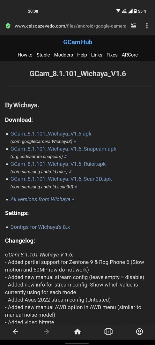
Task: Open the How to menu item
Action: pyautogui.click(x=25, y=55)
